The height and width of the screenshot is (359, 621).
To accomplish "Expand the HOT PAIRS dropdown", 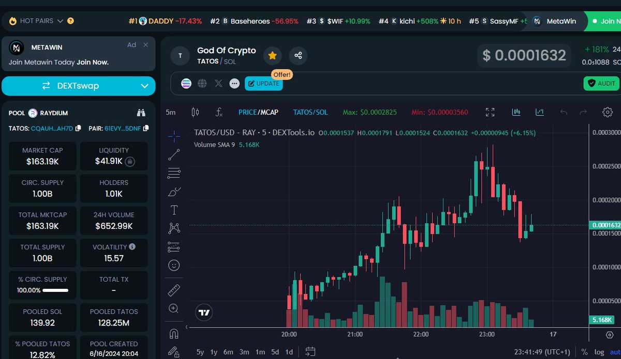I will pos(60,21).
